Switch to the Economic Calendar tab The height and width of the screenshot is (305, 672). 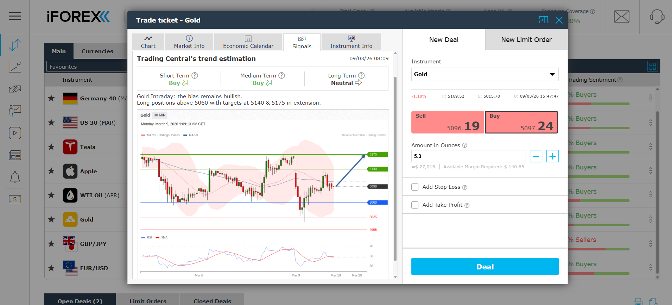(x=248, y=42)
